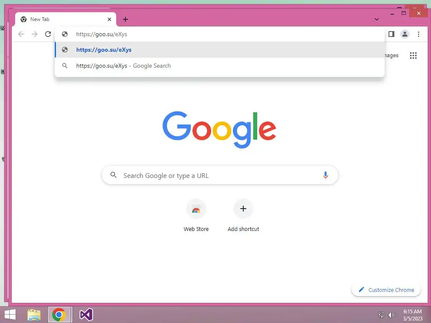Screen dimensions: 431x323
Task: Open the Google apps grid
Action: point(413,56)
